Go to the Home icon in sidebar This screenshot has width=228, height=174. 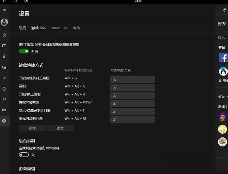point(4,35)
